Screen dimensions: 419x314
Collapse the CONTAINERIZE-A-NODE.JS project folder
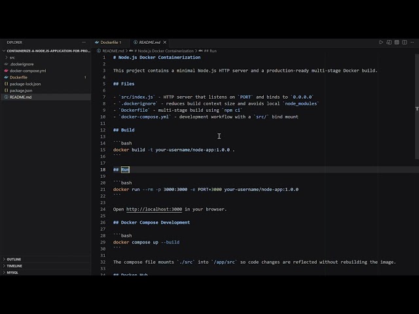coord(45,51)
